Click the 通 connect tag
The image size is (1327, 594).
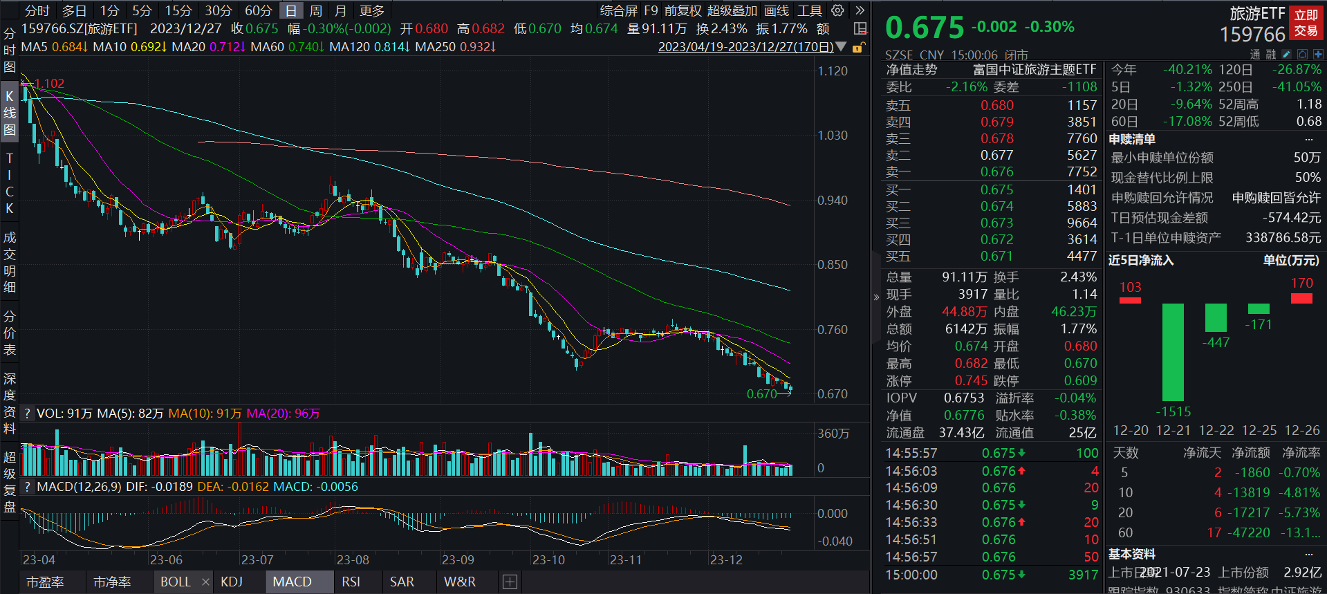pos(1255,54)
